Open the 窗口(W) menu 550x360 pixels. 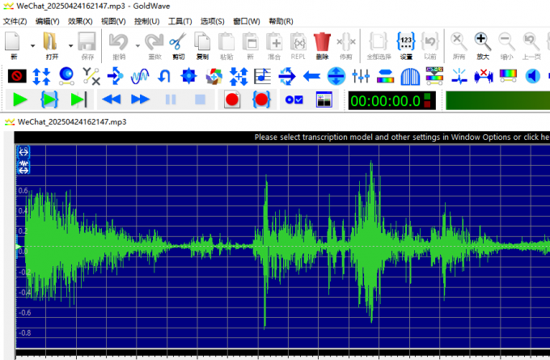(246, 21)
